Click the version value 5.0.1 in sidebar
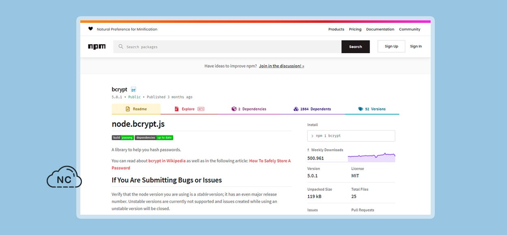The height and width of the screenshot is (235, 507). pyautogui.click(x=313, y=176)
